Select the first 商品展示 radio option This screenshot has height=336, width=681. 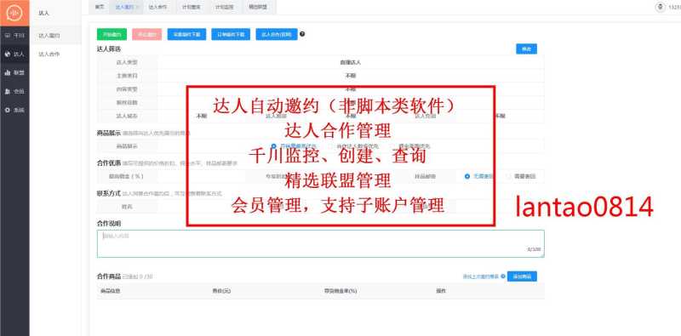(x=273, y=146)
